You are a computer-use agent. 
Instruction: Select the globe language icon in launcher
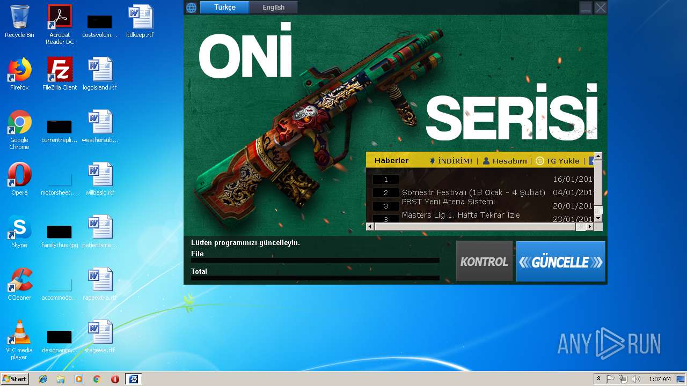click(191, 8)
